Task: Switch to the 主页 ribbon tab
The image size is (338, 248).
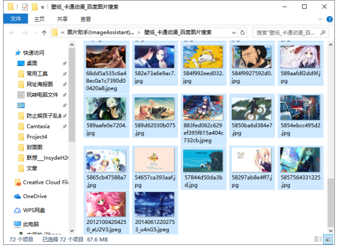Action: [39, 19]
